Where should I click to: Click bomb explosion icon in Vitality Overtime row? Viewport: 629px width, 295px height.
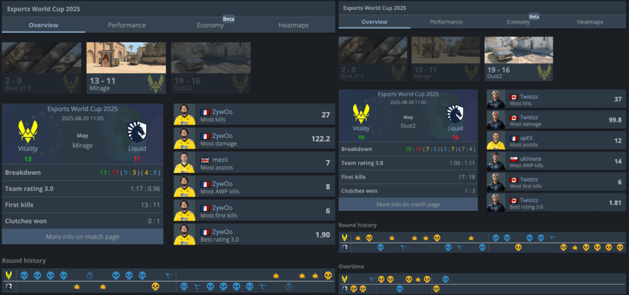click(x=418, y=279)
